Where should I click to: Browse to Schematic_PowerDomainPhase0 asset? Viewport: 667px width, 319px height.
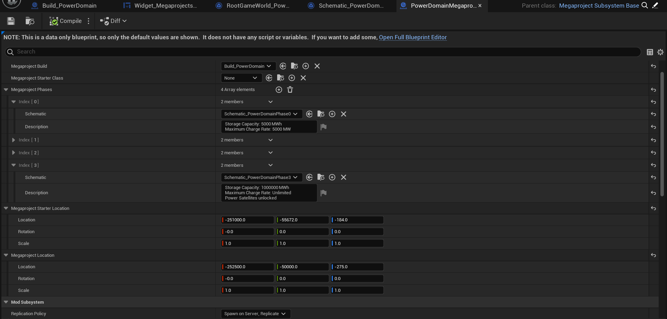321,114
